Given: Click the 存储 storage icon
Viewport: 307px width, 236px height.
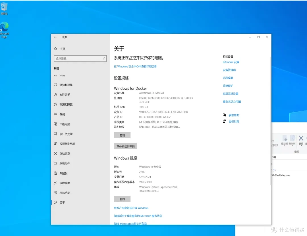Looking at the screenshot, I should click(x=55, y=114).
